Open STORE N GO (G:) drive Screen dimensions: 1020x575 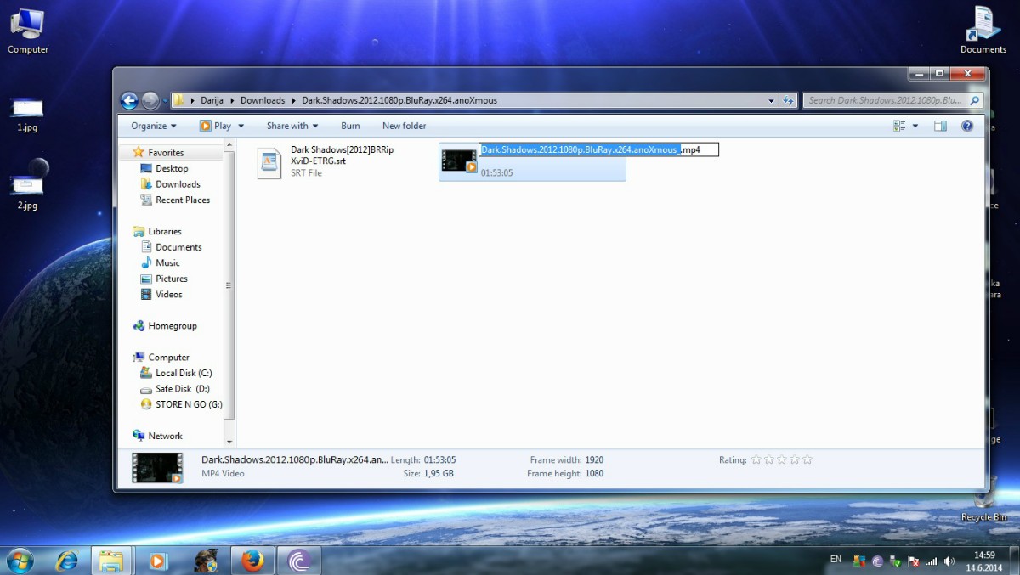(x=189, y=404)
